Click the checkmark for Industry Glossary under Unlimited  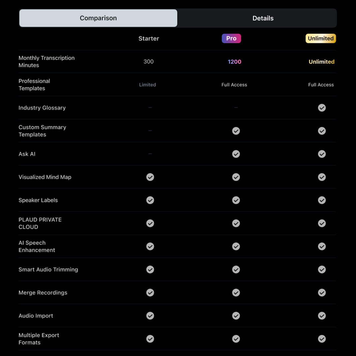pyautogui.click(x=322, y=108)
